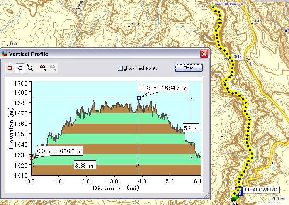Viewport: 289px width, 205px height.
Task: Activate the zoom-to-region magnifier tool
Action: [30, 68]
